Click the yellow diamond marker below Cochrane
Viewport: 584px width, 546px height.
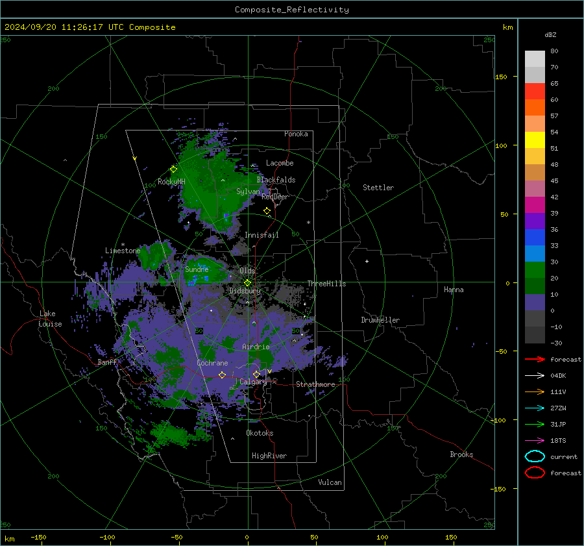222,375
